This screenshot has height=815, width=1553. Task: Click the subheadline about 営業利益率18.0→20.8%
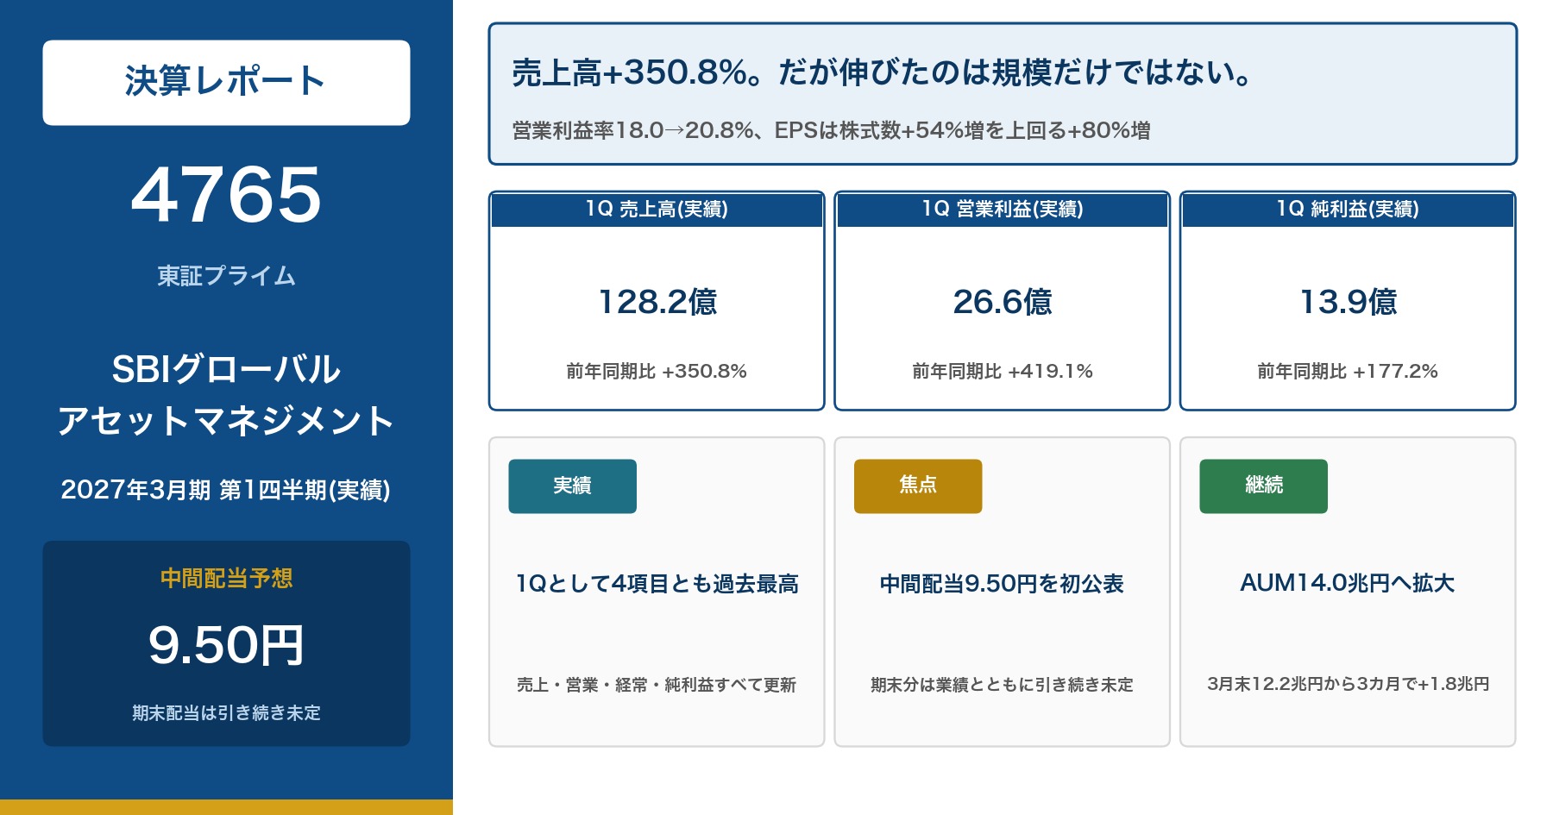(832, 130)
